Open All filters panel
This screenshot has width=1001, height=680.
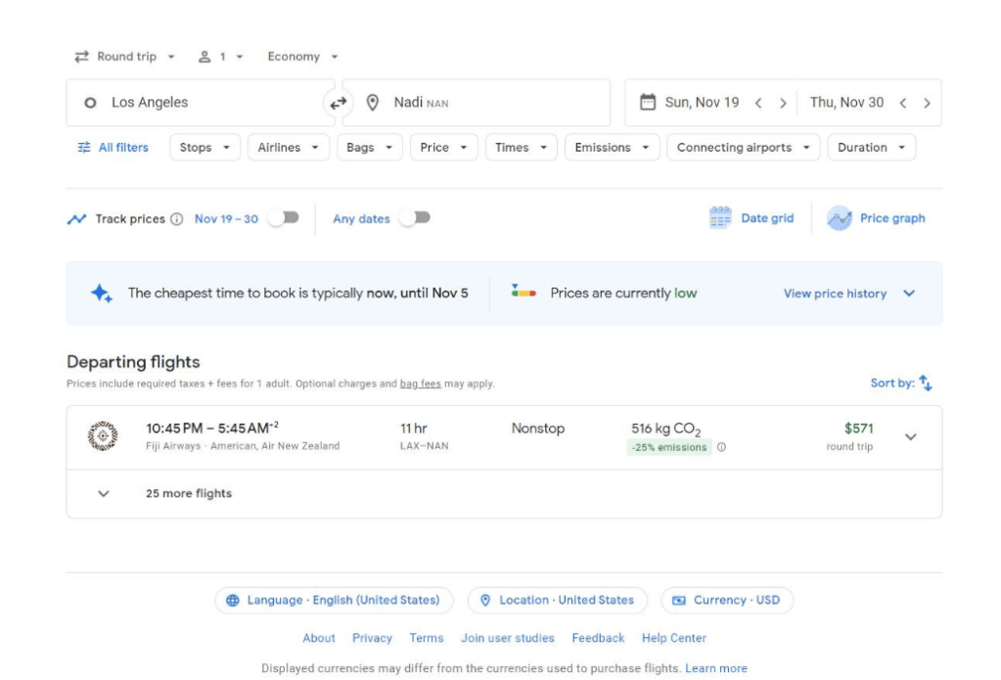pos(114,148)
